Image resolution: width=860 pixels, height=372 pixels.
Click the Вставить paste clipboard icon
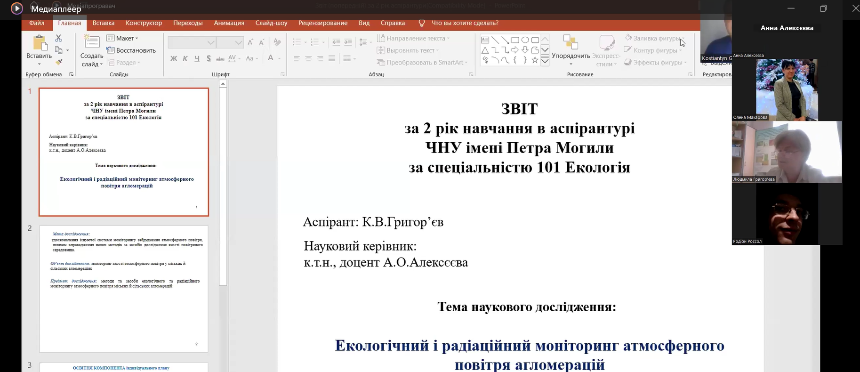click(40, 43)
